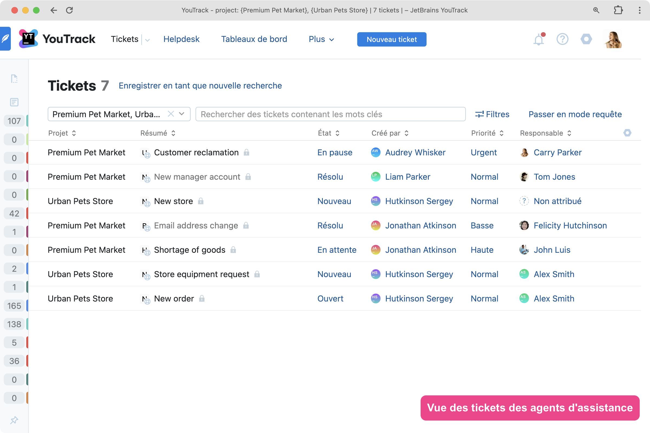This screenshot has width=650, height=433.
Task: Expand the Tickets menu dropdown arrow
Action: (x=148, y=40)
